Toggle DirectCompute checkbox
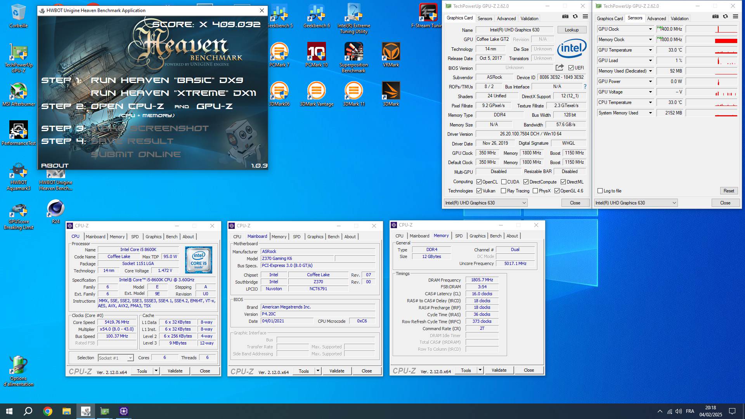Viewport: 745px width, 419px height. coord(526,182)
